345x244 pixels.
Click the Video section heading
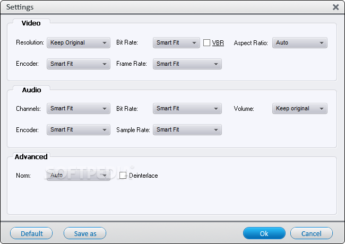(x=31, y=23)
